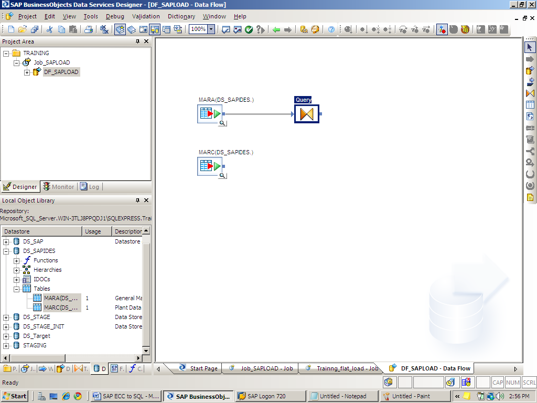Viewport: 537px width, 403px height.
Task: Click the Save All toolbar icon
Action: [34, 29]
